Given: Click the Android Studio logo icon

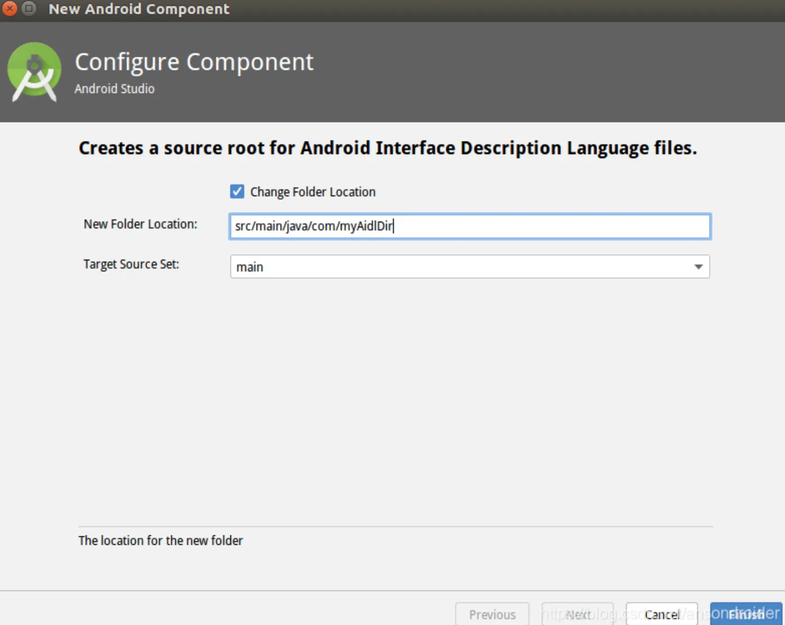Looking at the screenshot, I should tap(34, 72).
